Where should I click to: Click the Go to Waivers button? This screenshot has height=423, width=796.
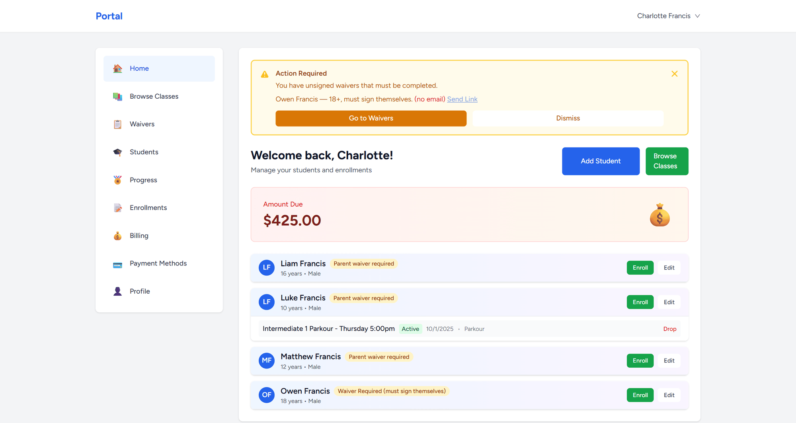pyautogui.click(x=371, y=118)
